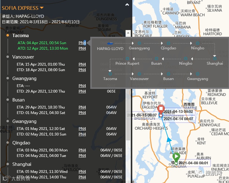Click the schedule list scrollbar thumb

[128, 114]
